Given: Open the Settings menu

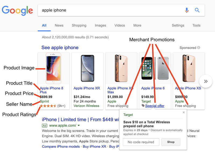Looking at the screenshot, I should tap(178, 25).
